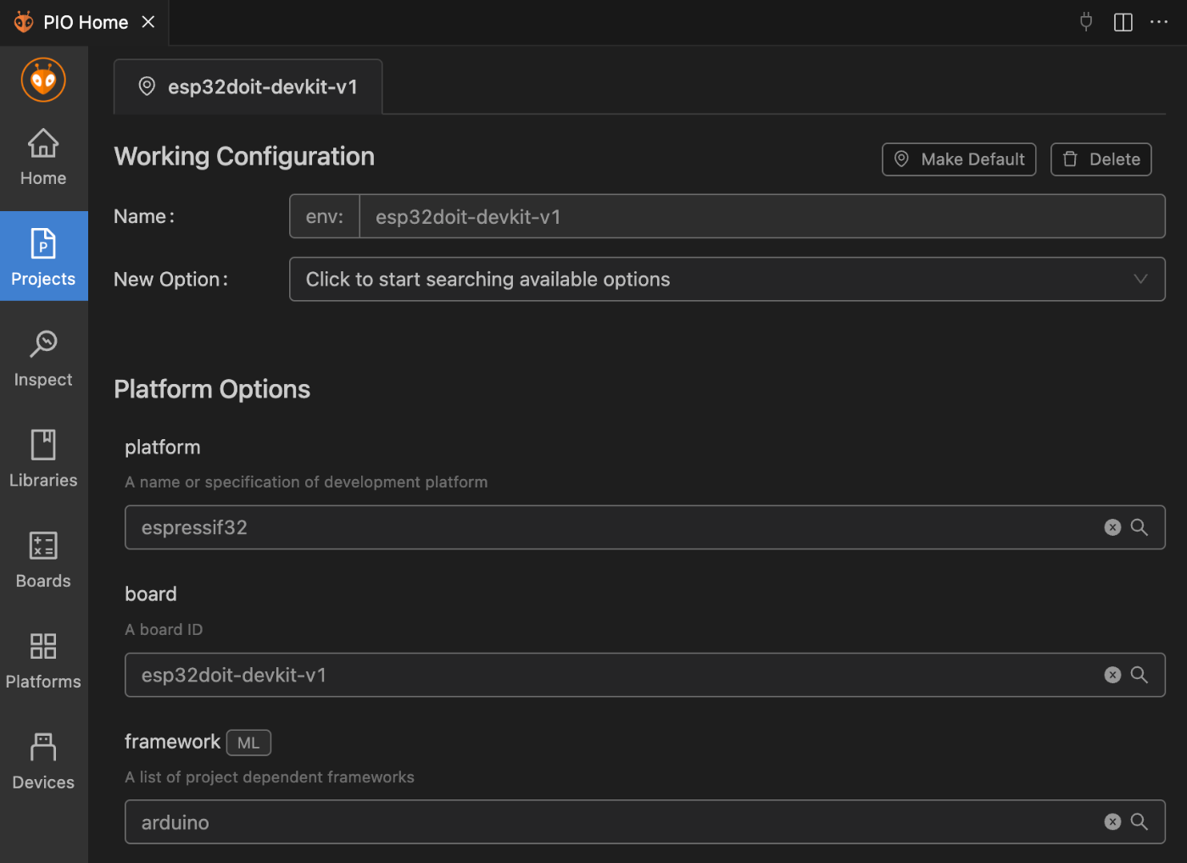This screenshot has height=863, width=1187.
Task: Go to Home in PIO sidebar
Action: [x=43, y=157]
